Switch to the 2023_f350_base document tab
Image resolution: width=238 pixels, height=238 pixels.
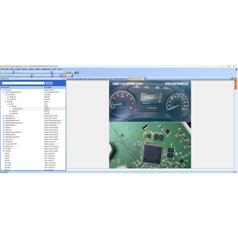(88, 79)
